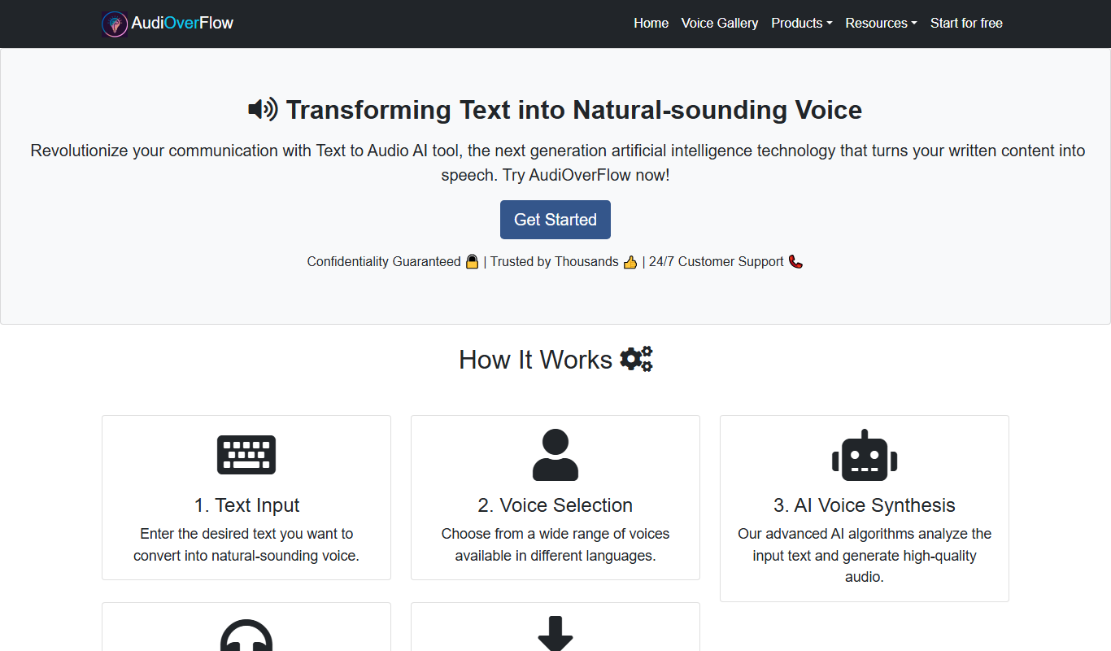Click the download arrow icon in the lower card
Image resolution: width=1111 pixels, height=651 pixels.
pyautogui.click(x=555, y=634)
